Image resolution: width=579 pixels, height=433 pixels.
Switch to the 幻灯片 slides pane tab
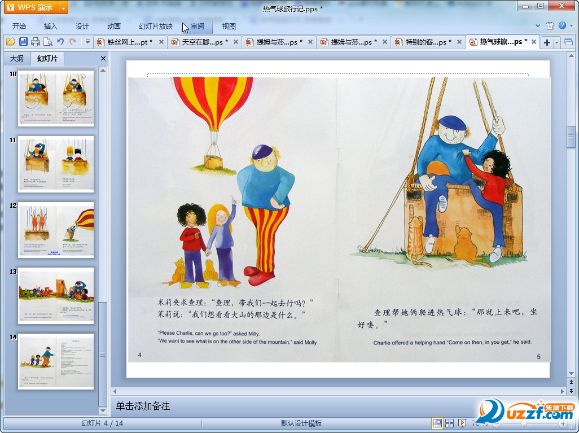[x=47, y=58]
